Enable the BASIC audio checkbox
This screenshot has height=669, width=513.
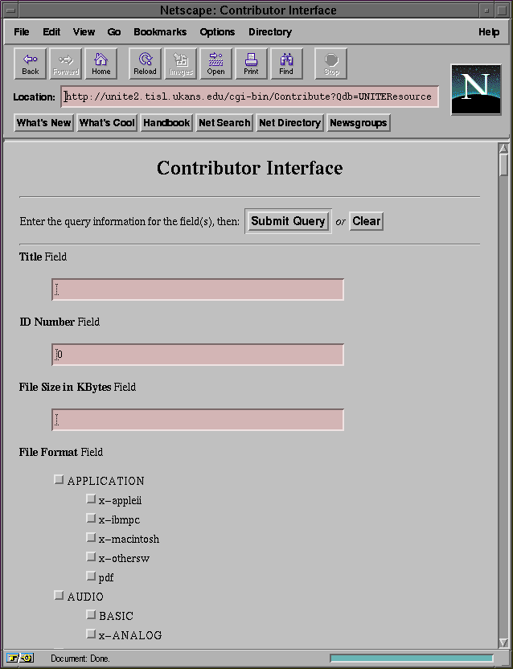tap(91, 614)
